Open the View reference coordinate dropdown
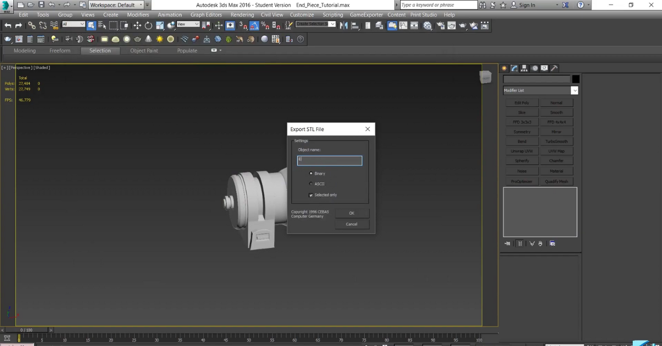 (x=188, y=25)
